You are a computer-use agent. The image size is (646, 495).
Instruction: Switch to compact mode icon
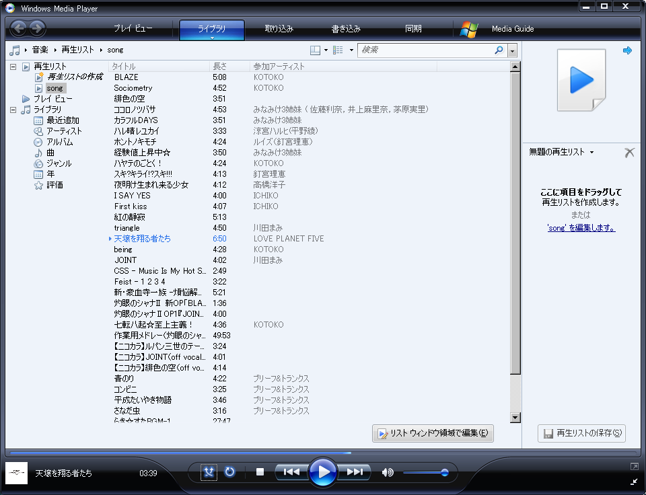(634, 482)
